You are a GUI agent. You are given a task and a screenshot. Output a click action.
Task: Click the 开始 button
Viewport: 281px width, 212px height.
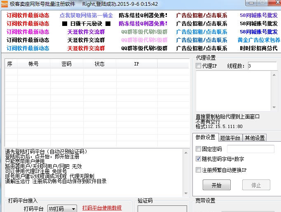[217, 185]
